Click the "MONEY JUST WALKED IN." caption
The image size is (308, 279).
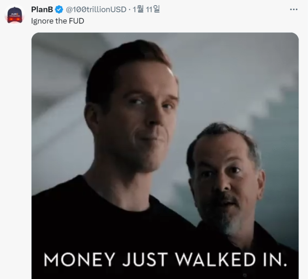click(165, 260)
